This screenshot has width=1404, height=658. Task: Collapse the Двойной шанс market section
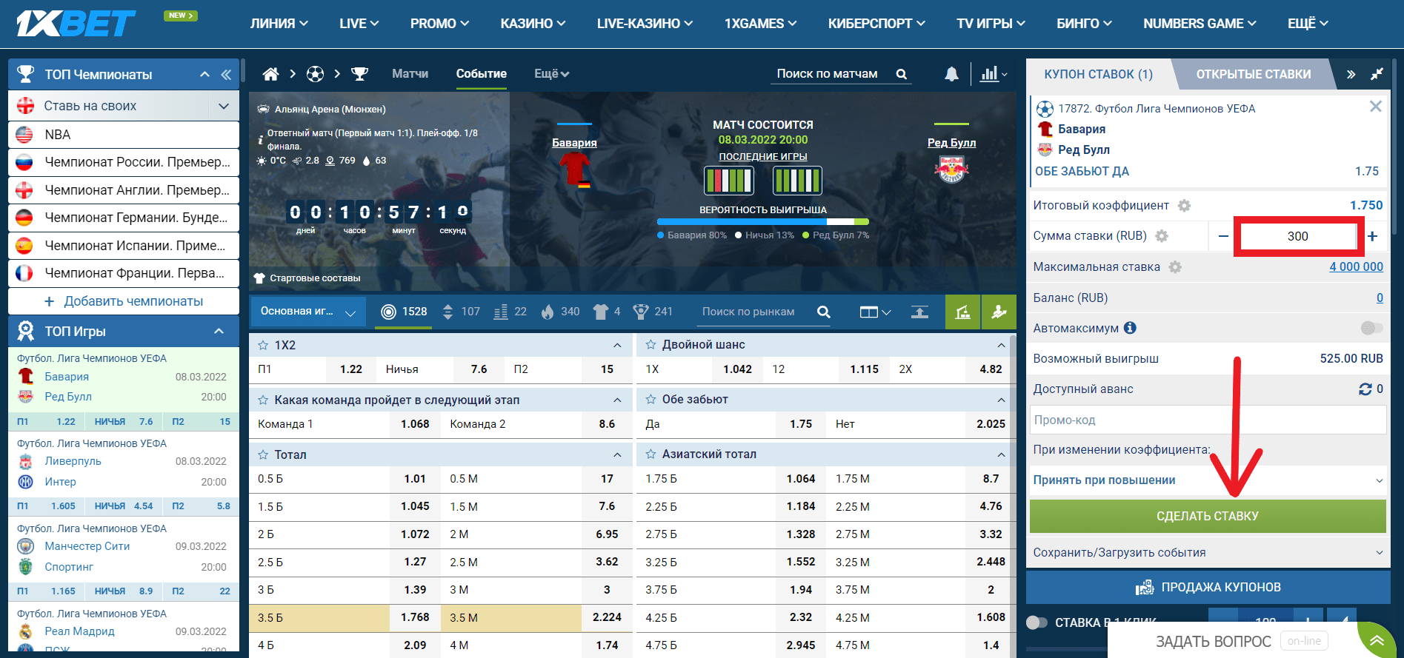tap(1001, 345)
